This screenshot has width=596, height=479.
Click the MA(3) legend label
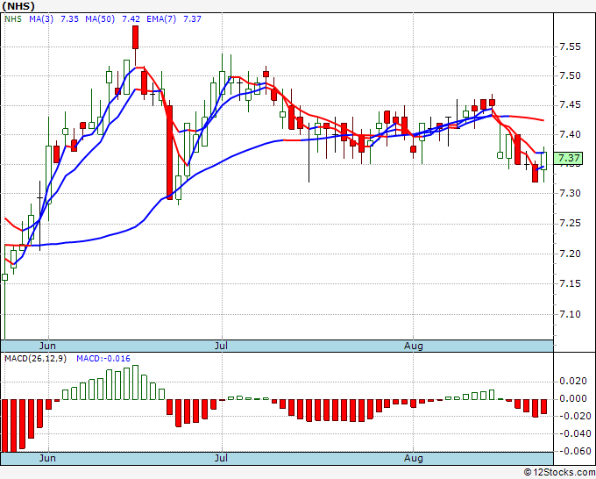click(x=41, y=18)
